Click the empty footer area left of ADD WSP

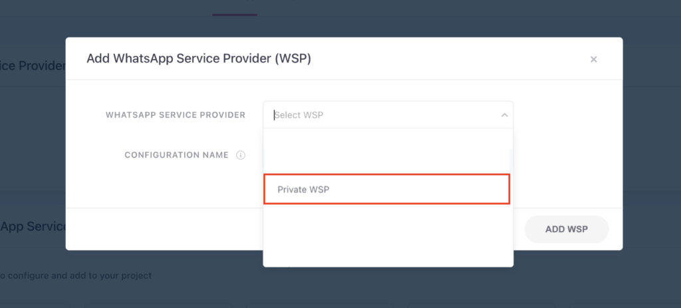click(x=164, y=230)
